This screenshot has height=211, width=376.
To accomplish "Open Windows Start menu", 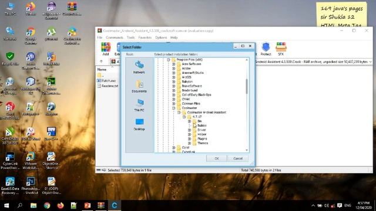I will click(6, 206).
